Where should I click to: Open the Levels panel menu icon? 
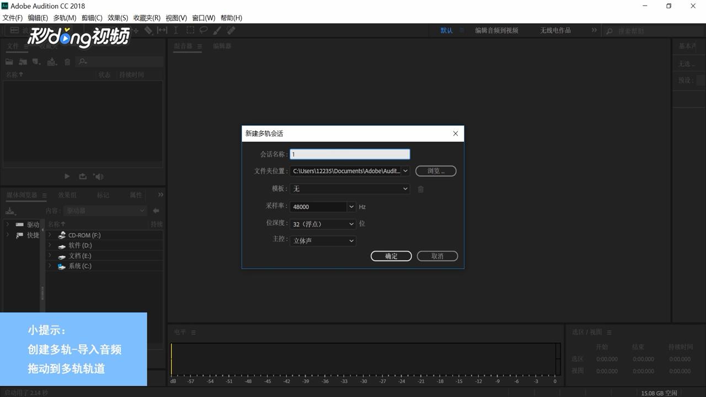(x=194, y=332)
